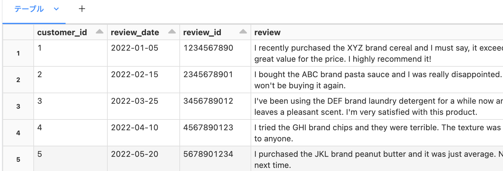This screenshot has width=503, height=171.
Task: Select row number 1
Action: coord(18,53)
